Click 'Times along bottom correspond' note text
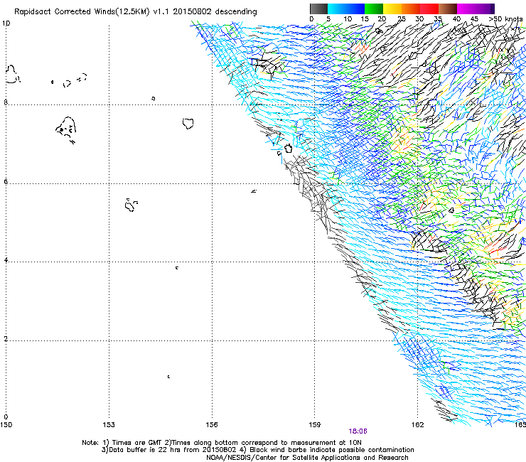The image size is (526, 462). 223,443
